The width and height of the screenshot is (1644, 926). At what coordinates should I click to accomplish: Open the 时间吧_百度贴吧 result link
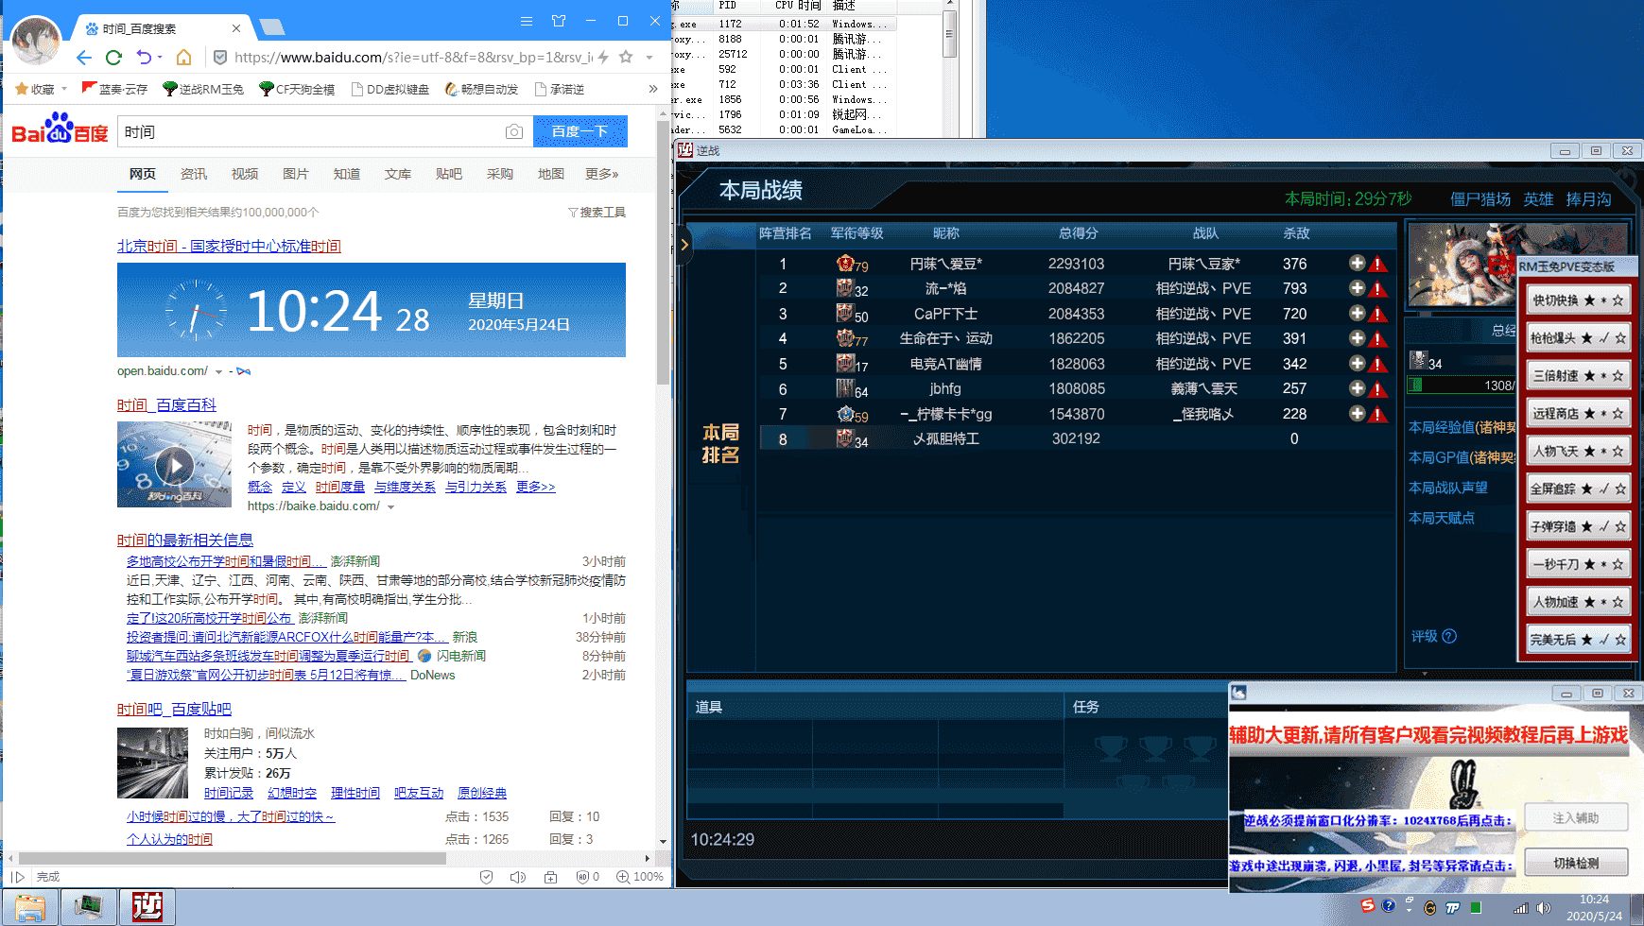click(174, 709)
